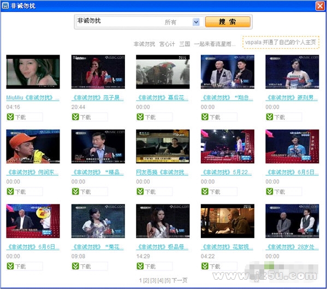Image resolution: width=327 pixels, height=289 pixels.
Task: Play the 篆刻男 video thumbnail
Action: pyautogui.click(x=292, y=72)
